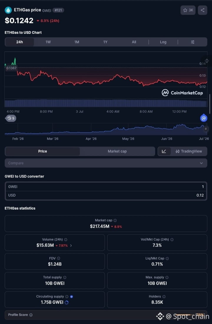Edit the USD amount field

tap(106, 195)
